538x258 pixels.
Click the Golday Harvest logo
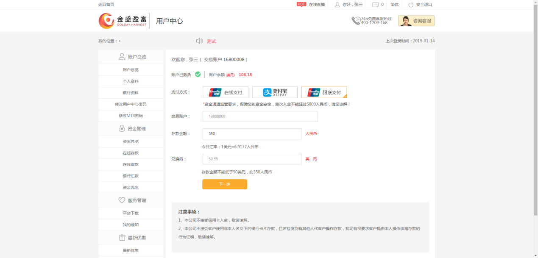click(x=123, y=21)
